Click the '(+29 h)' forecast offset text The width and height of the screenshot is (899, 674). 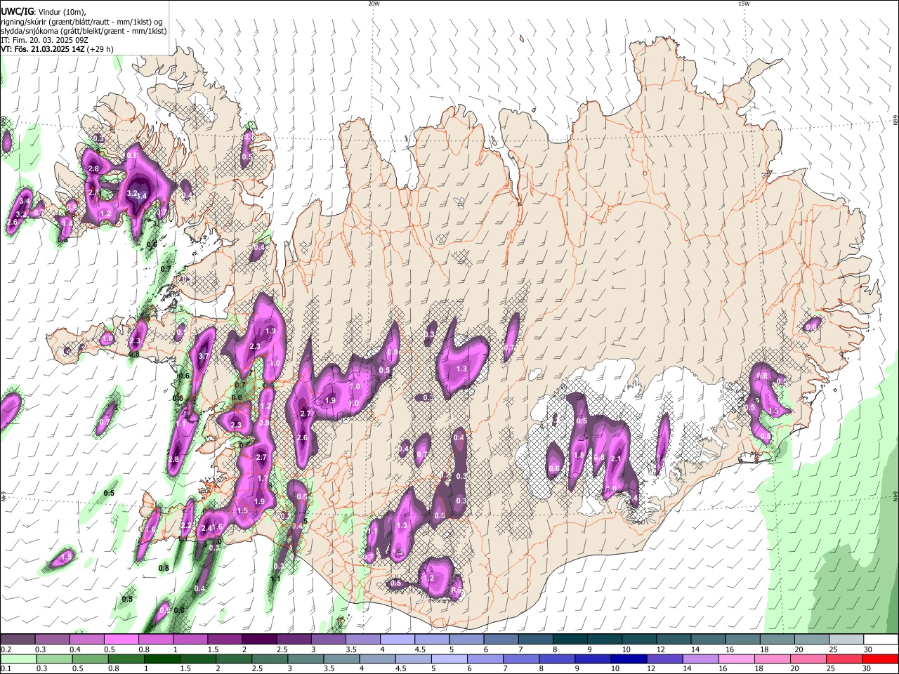click(100, 50)
